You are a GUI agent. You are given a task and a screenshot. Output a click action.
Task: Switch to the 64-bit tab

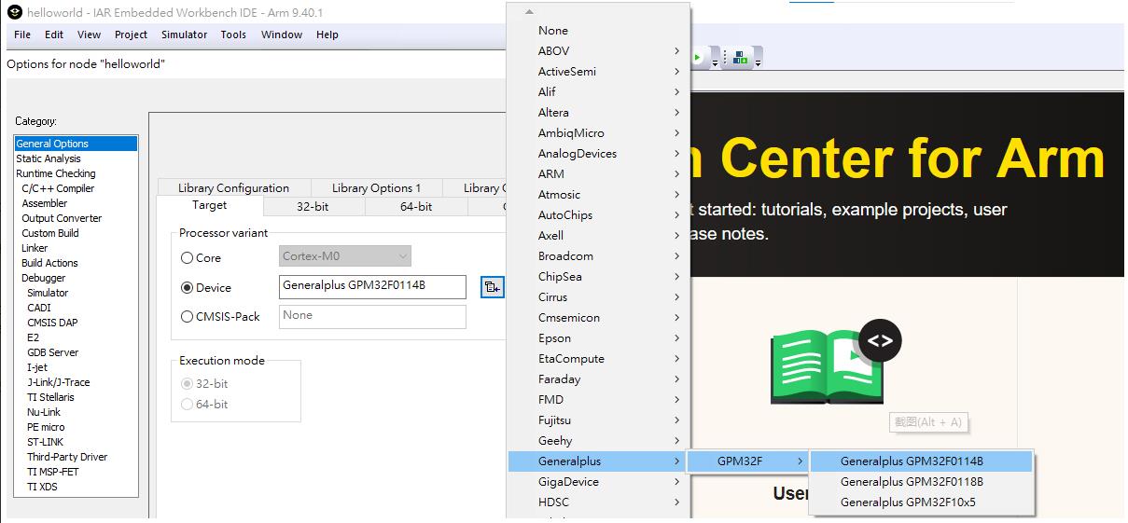415,207
